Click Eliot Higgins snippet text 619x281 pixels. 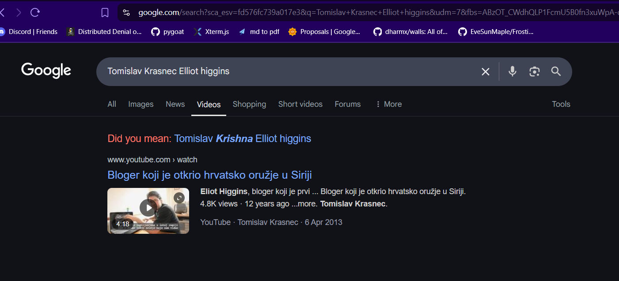[x=224, y=191]
